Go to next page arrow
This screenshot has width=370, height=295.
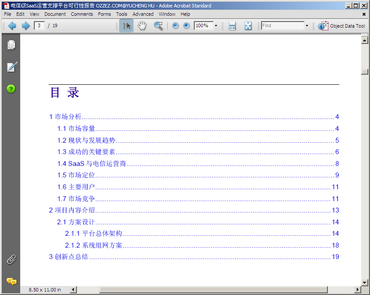pos(25,26)
